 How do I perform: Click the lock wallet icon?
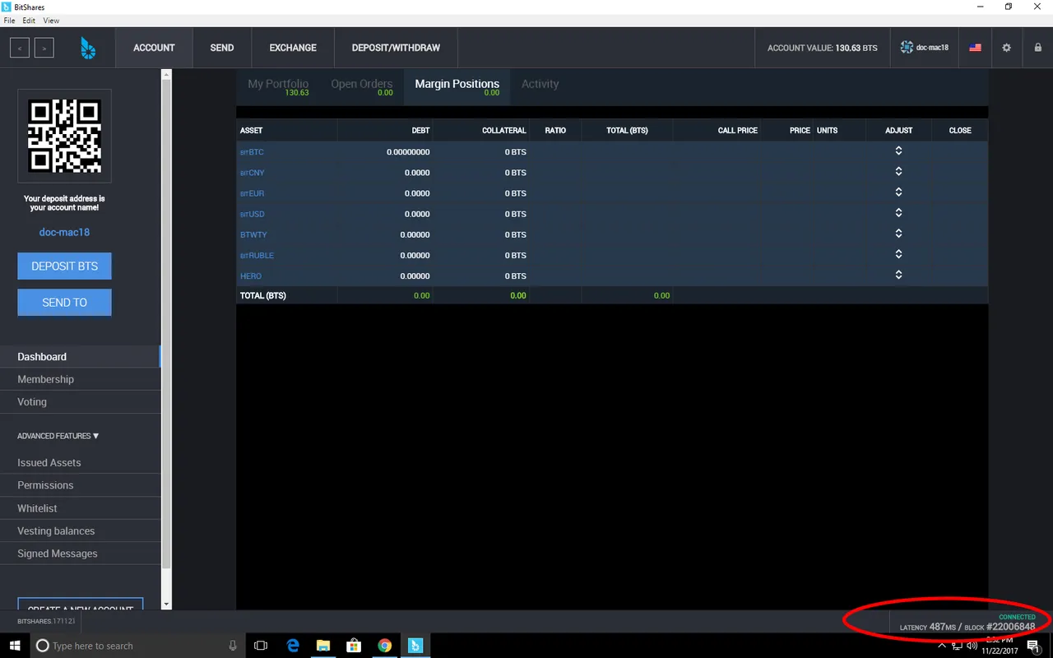[1037, 48]
